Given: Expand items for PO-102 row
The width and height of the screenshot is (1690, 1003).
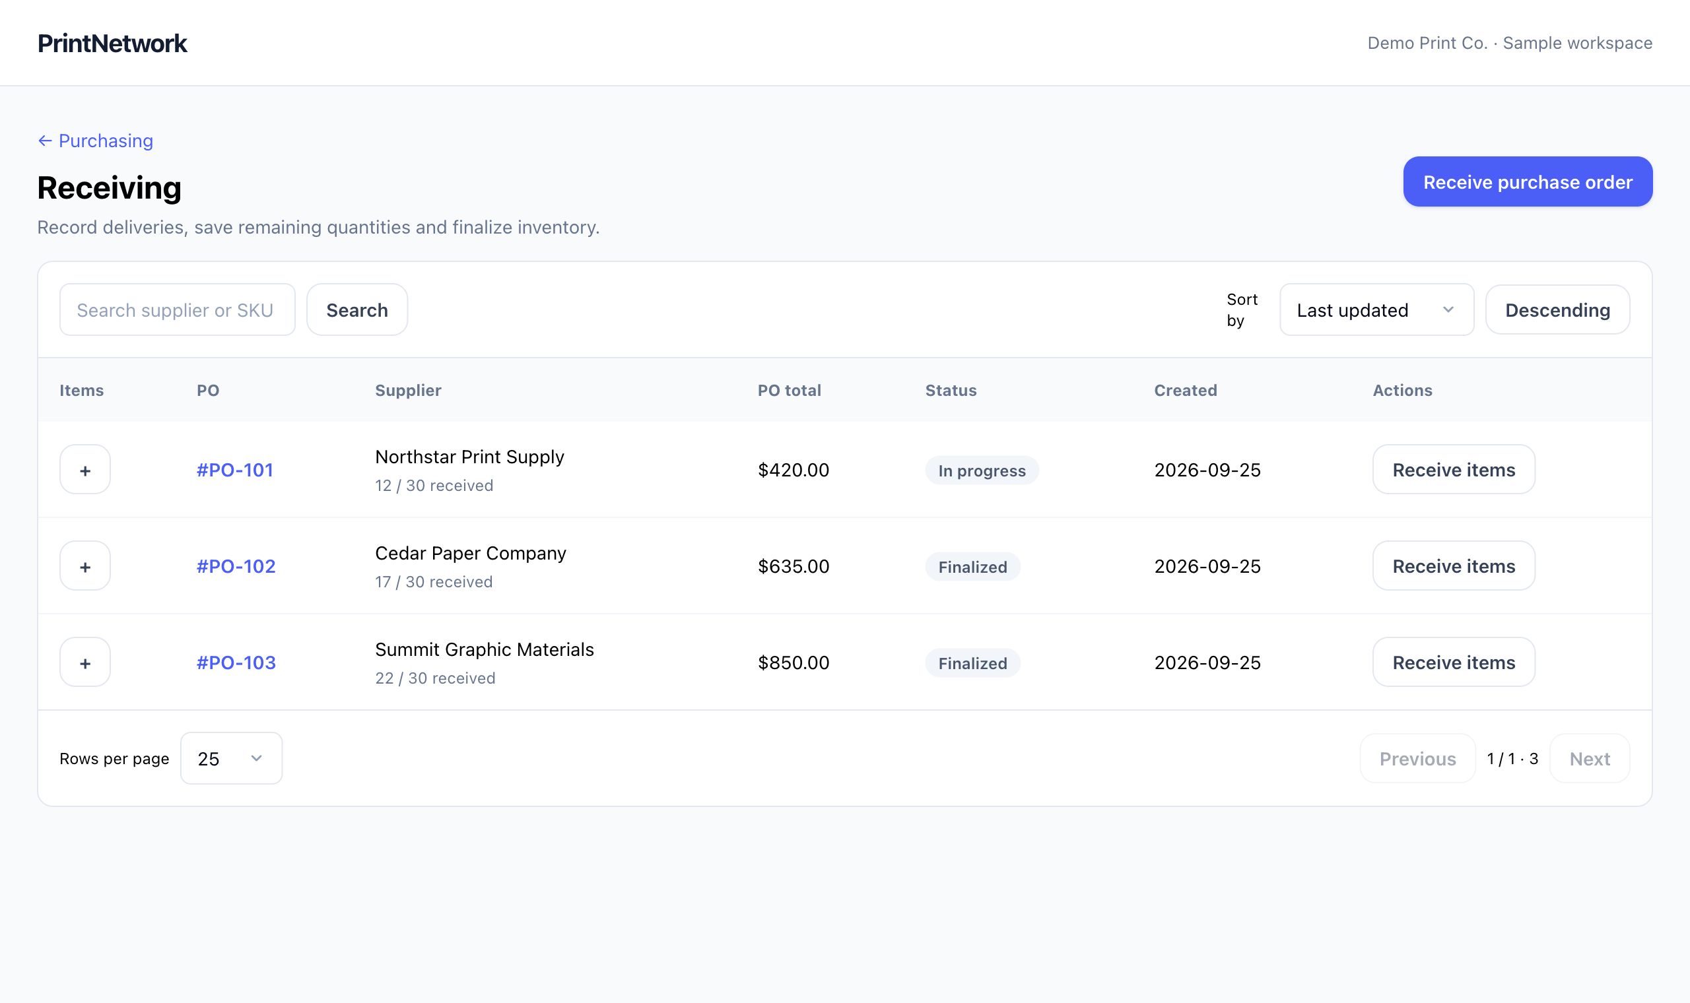Looking at the screenshot, I should pos(85,566).
